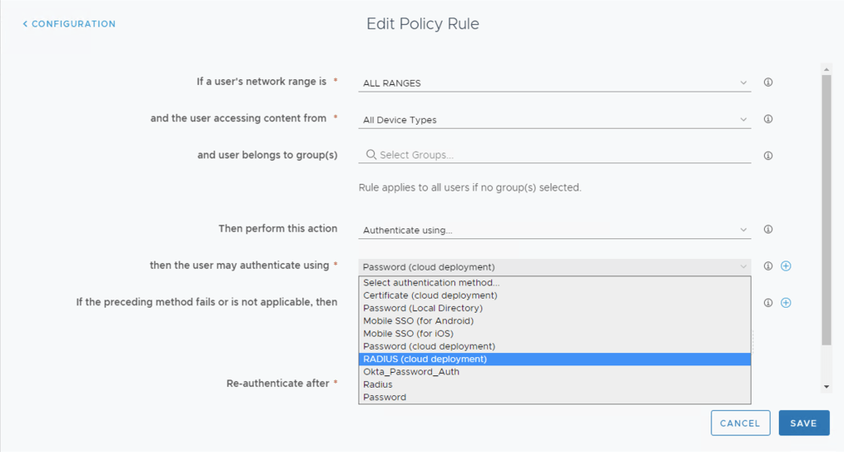Click the CANCEL button
Viewport: 844px width, 452px height.
click(x=740, y=423)
